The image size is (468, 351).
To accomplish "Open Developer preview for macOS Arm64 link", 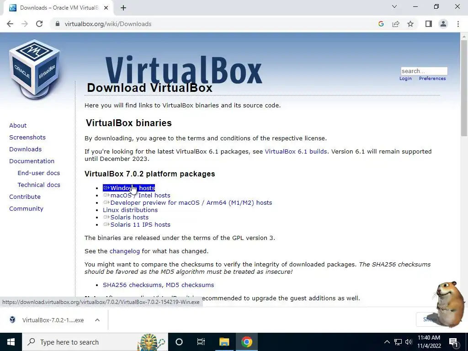I will (x=187, y=202).
